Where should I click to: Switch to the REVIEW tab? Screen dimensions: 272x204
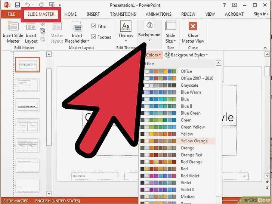tap(188, 14)
